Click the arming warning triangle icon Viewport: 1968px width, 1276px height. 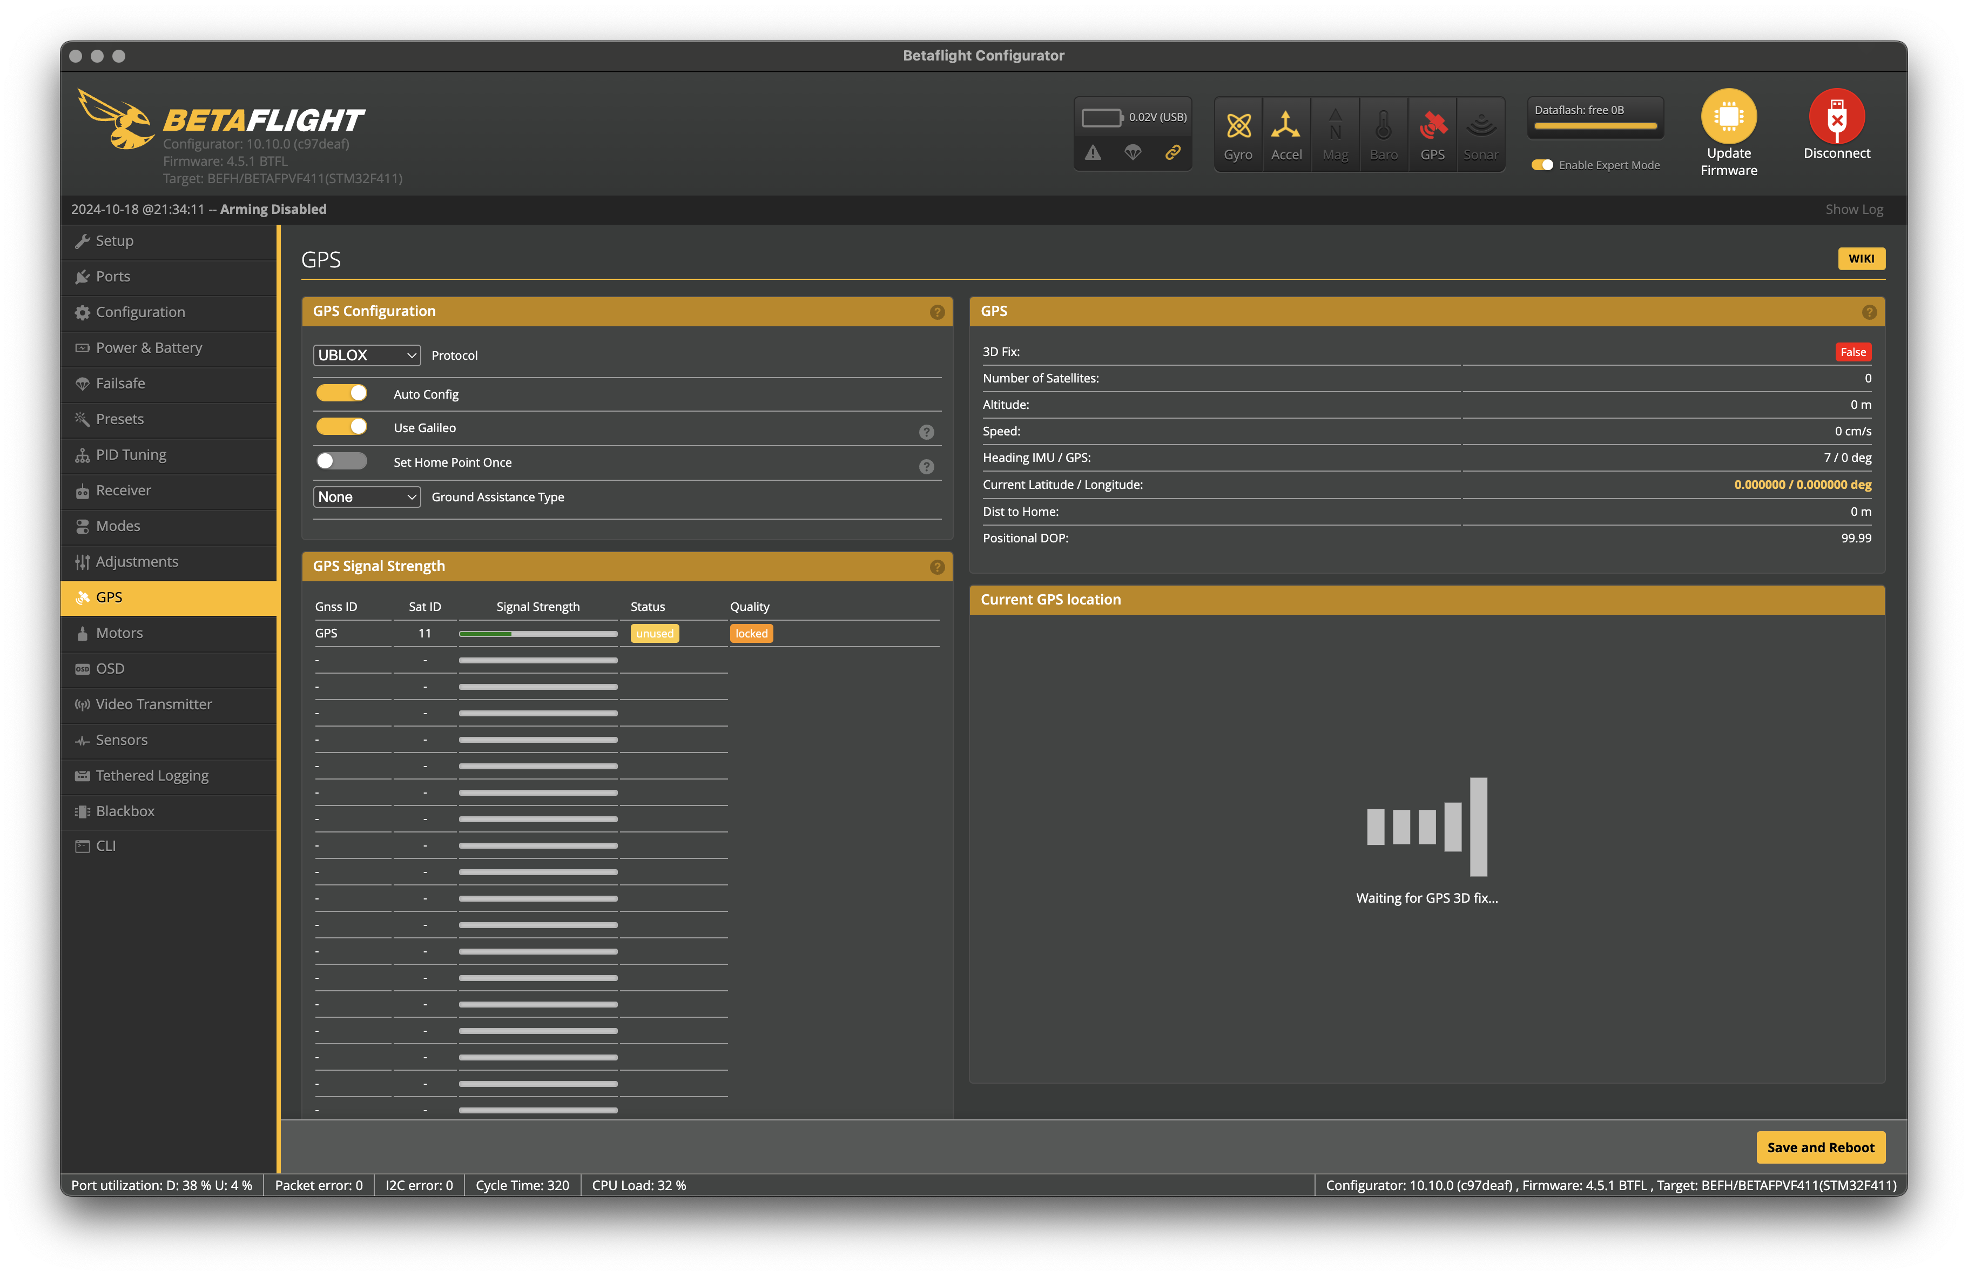(x=1093, y=153)
